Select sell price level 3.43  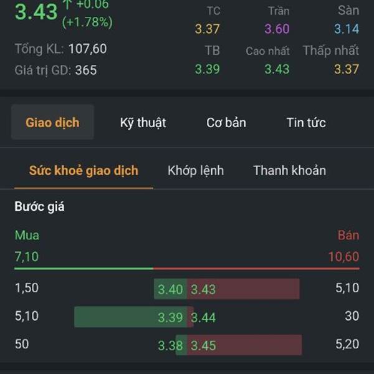[x=203, y=289]
